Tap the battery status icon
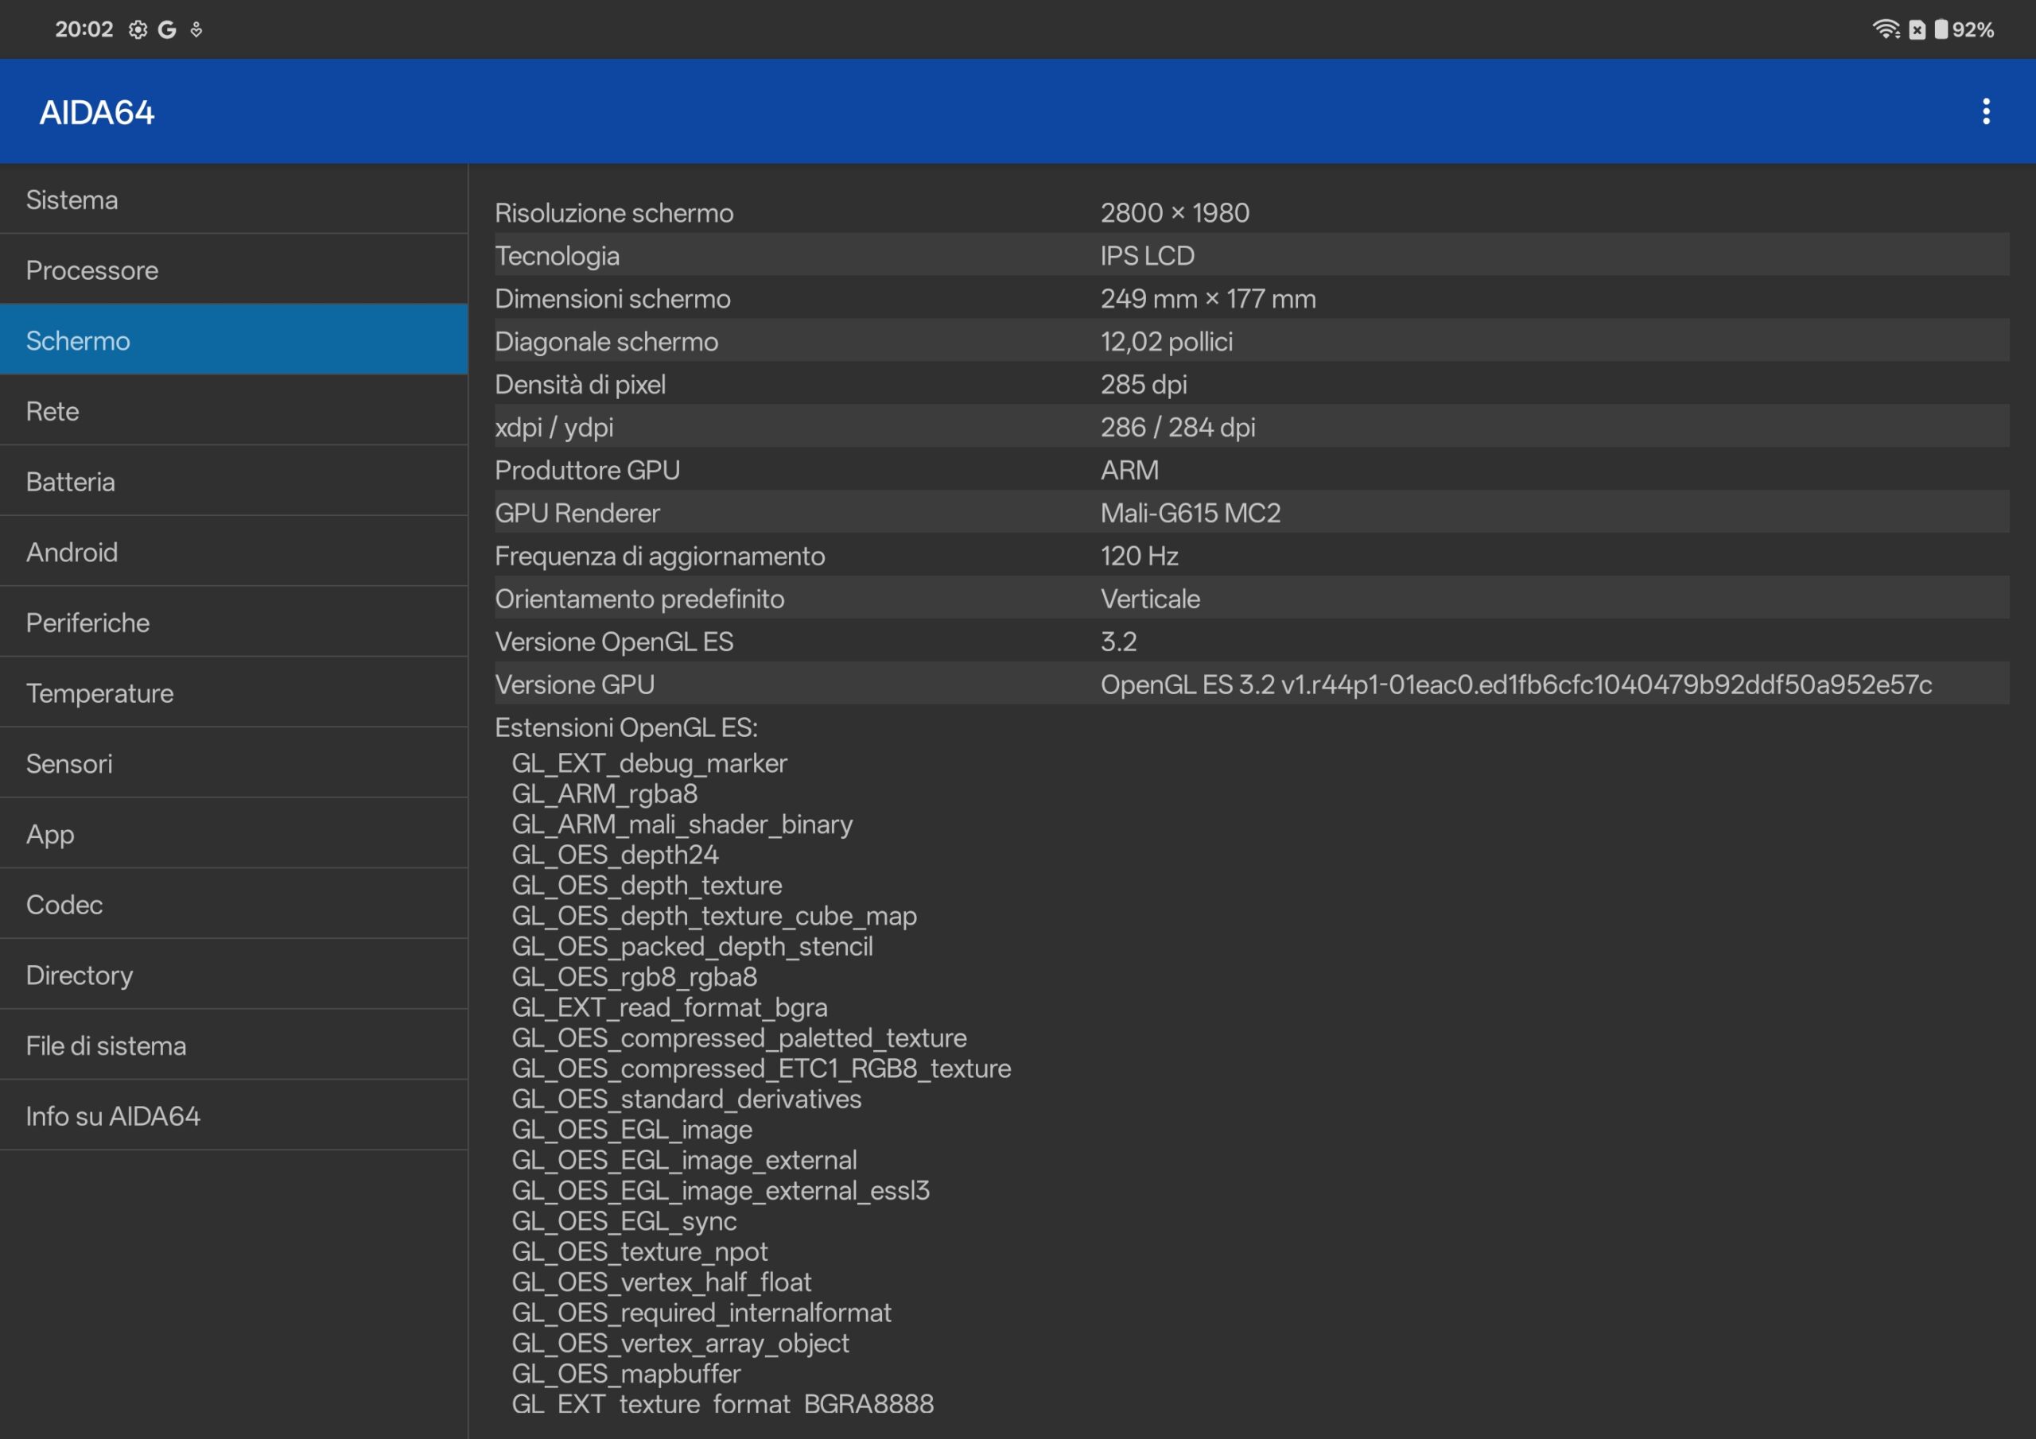 pyautogui.click(x=1941, y=30)
